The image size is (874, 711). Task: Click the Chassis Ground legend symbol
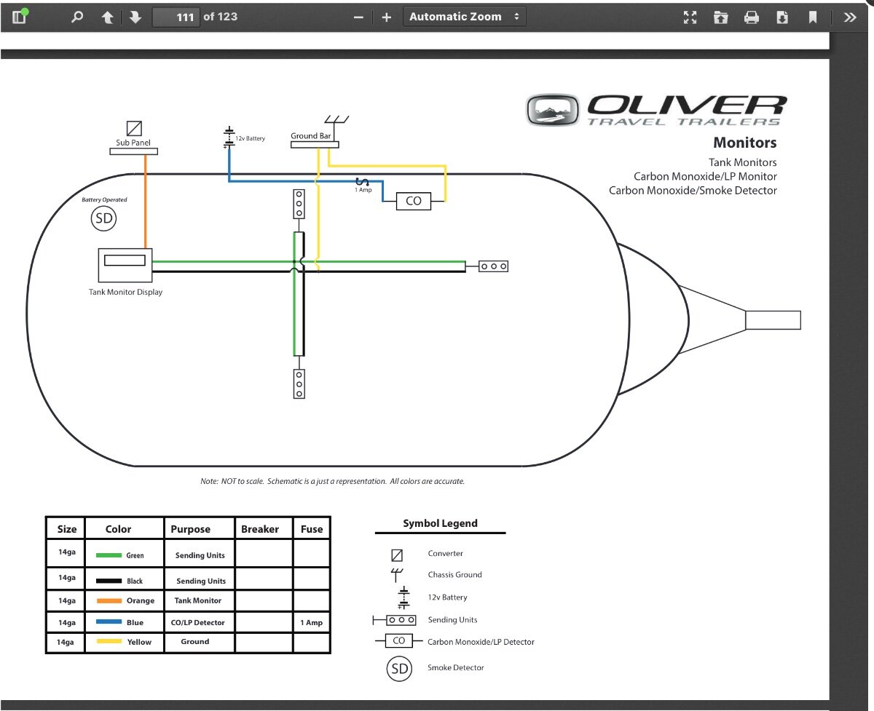[398, 575]
